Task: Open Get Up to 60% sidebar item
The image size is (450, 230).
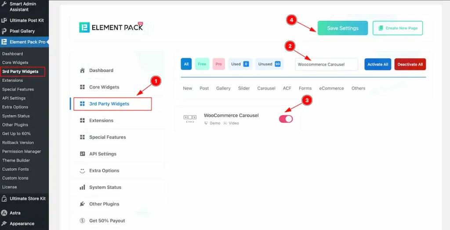Action: 16,133
